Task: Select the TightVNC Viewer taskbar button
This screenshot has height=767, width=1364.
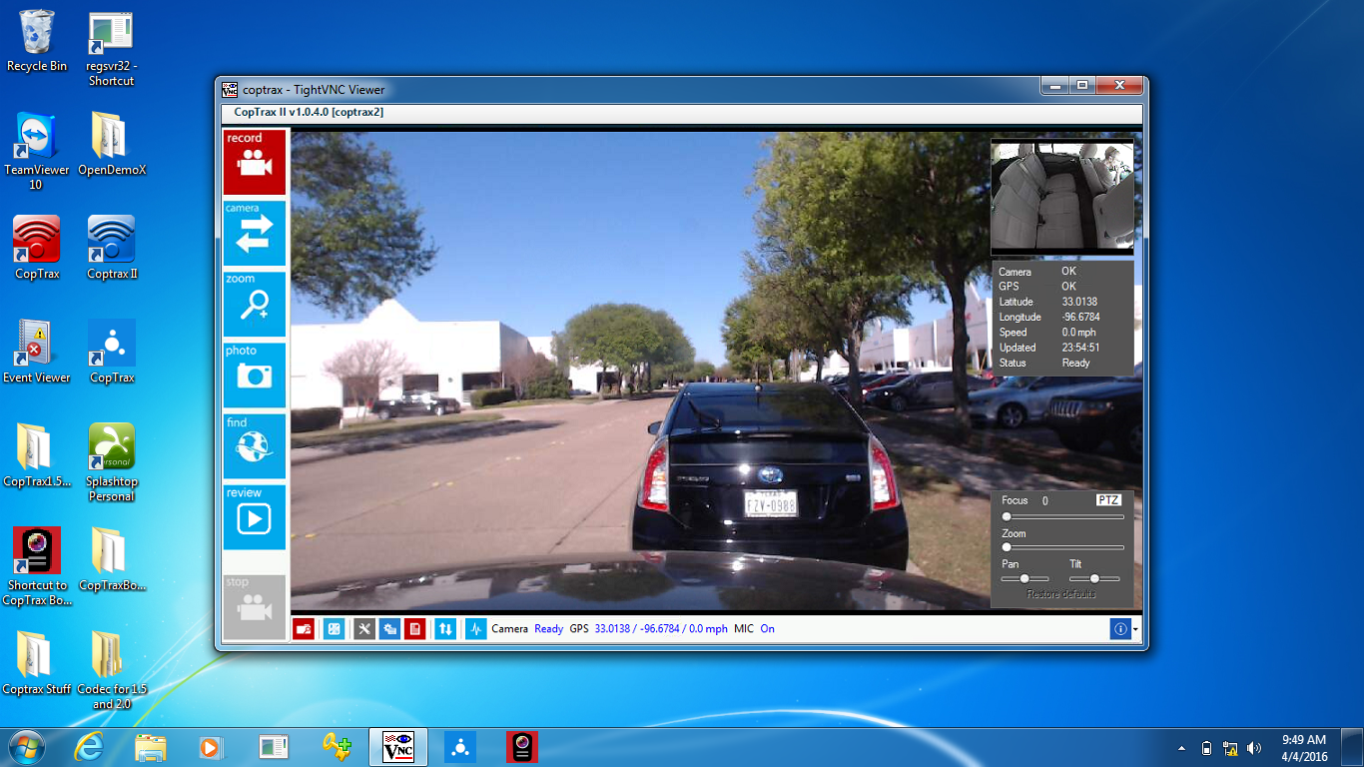Action: (x=398, y=746)
